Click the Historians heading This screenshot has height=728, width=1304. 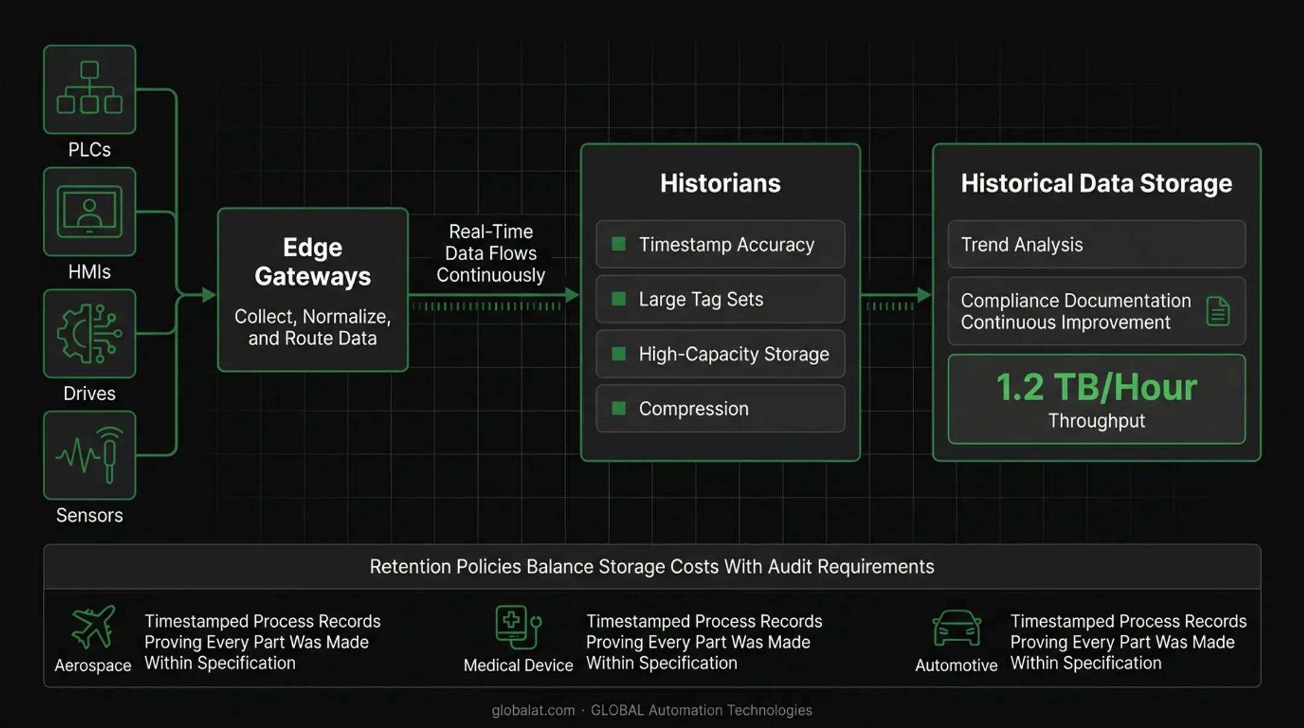click(x=720, y=183)
